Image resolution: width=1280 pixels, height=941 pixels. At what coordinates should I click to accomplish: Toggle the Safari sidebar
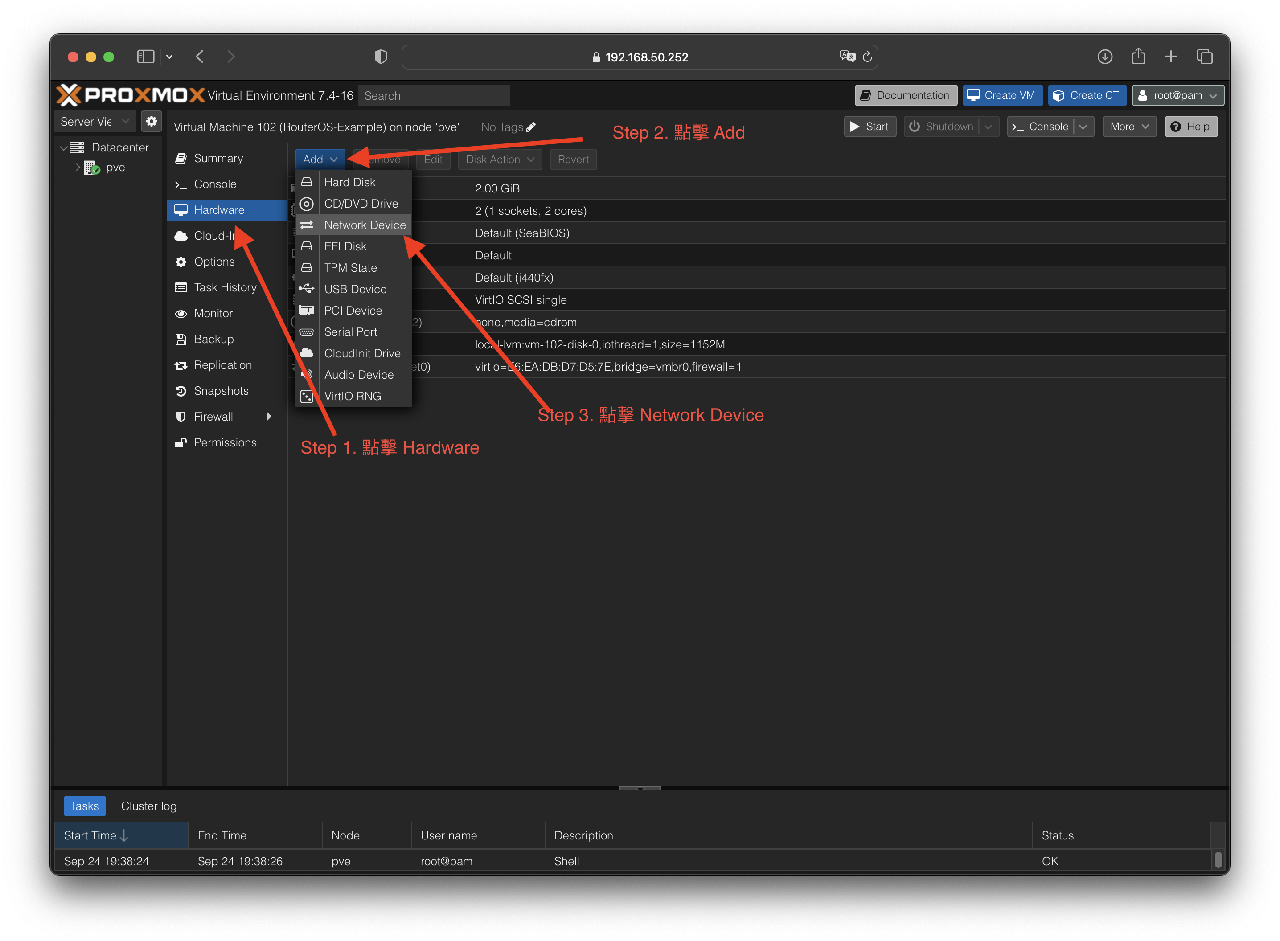[146, 57]
